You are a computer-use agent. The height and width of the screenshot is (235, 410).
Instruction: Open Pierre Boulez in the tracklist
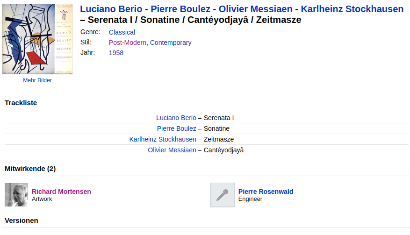pyautogui.click(x=177, y=128)
